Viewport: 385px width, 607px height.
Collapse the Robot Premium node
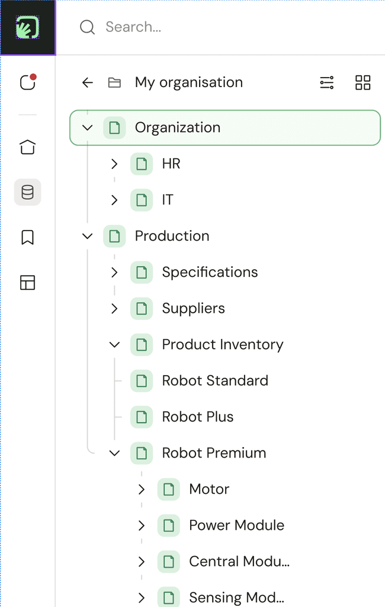pyautogui.click(x=114, y=453)
